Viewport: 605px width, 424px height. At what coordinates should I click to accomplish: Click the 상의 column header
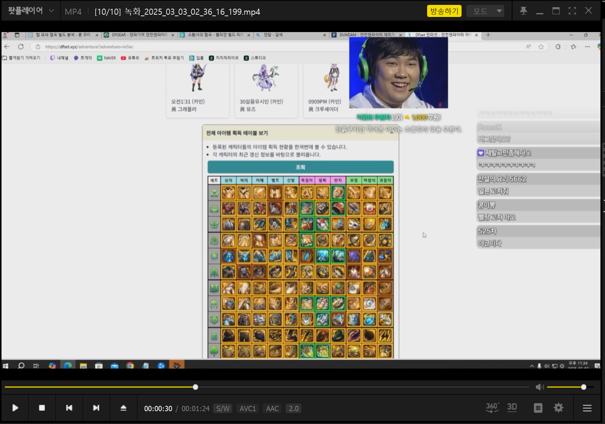(228, 180)
